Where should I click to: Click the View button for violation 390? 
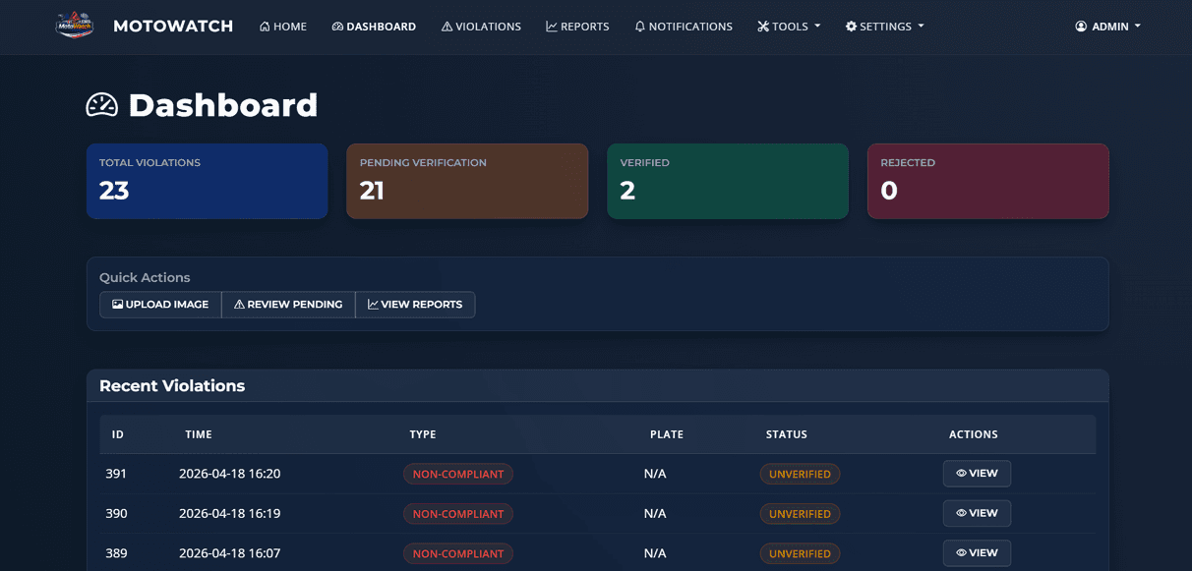pyautogui.click(x=977, y=513)
